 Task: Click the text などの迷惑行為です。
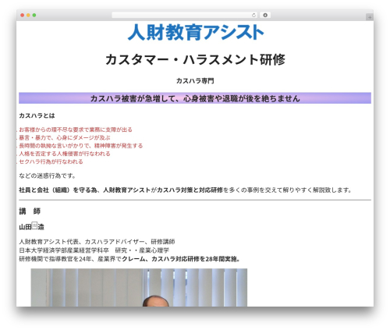point(48,176)
